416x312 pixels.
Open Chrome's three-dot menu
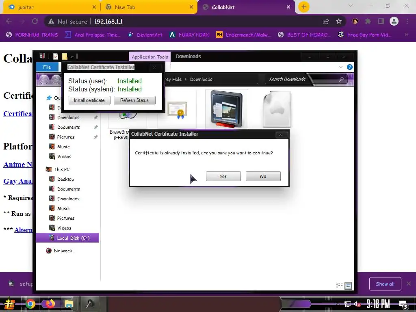click(x=407, y=22)
